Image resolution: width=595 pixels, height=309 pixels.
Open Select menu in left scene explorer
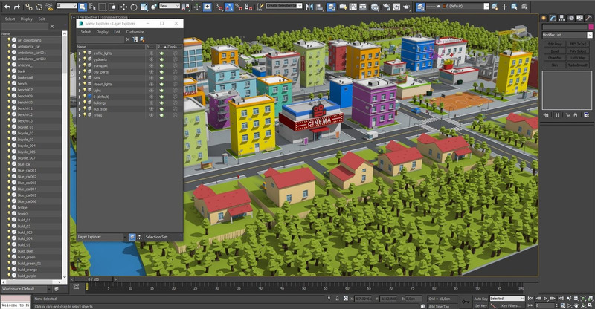pyautogui.click(x=10, y=19)
